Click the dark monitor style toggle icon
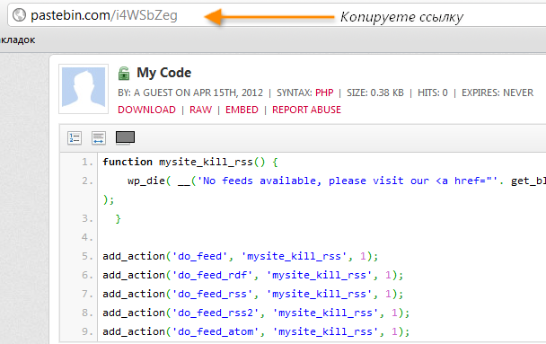546x344 pixels. [125, 137]
